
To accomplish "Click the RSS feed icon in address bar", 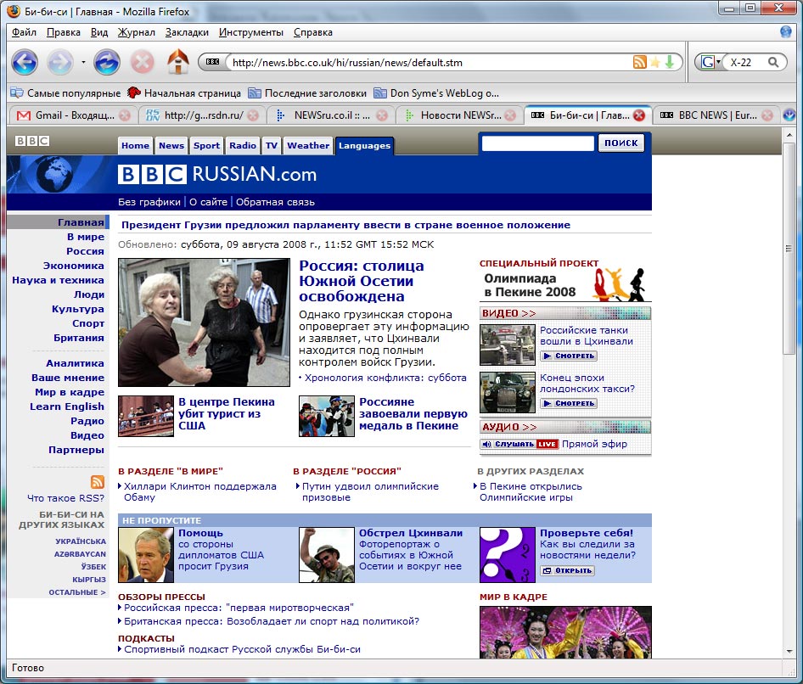I will pyautogui.click(x=640, y=63).
